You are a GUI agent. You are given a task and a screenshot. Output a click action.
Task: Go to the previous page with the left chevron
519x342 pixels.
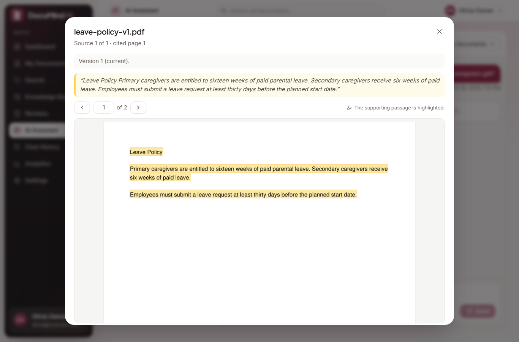click(82, 108)
